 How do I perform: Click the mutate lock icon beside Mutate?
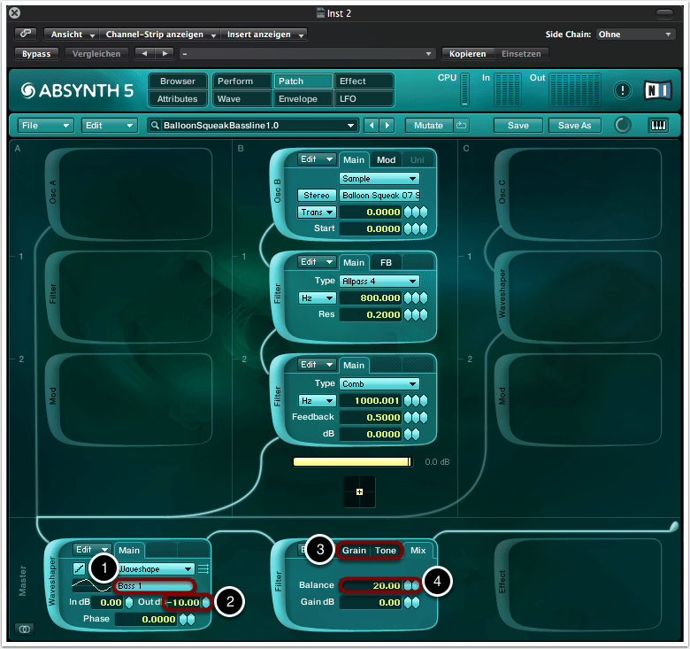coord(461,126)
